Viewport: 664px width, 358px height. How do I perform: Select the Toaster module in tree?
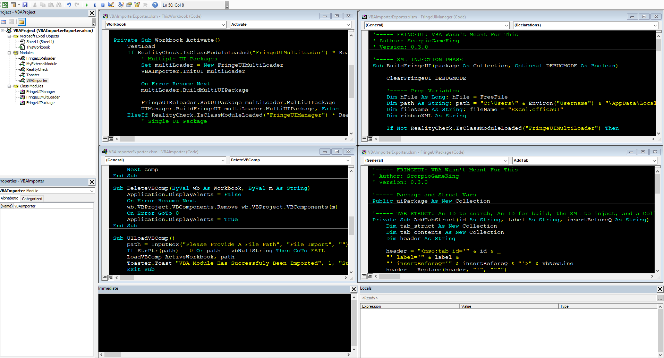(33, 75)
